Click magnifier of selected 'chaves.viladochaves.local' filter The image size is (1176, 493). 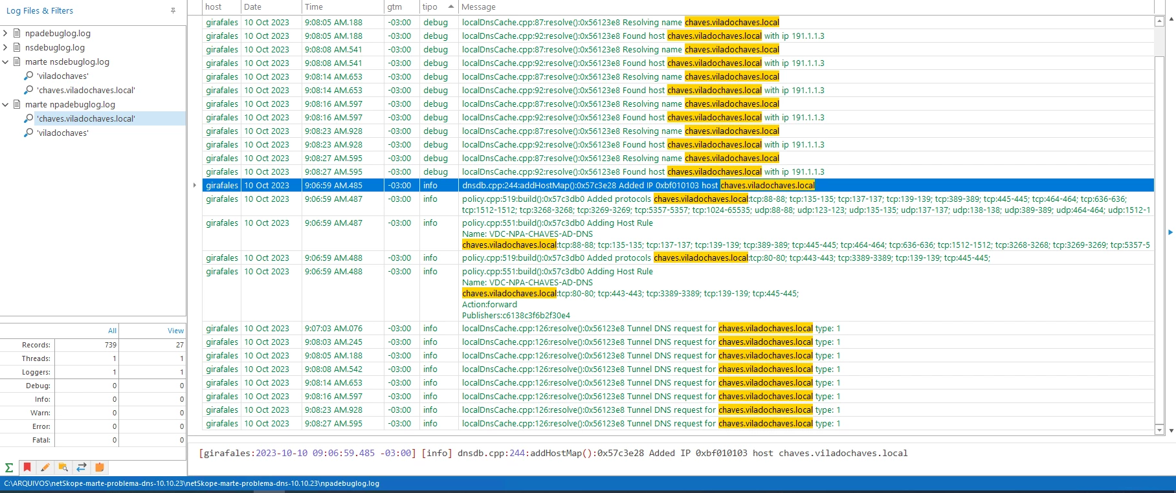(28, 118)
